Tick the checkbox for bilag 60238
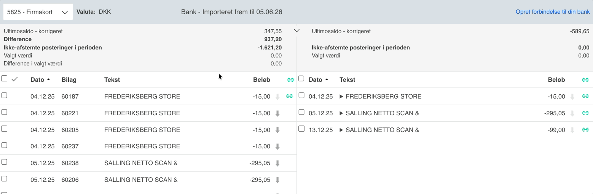593x194 pixels. (4, 162)
